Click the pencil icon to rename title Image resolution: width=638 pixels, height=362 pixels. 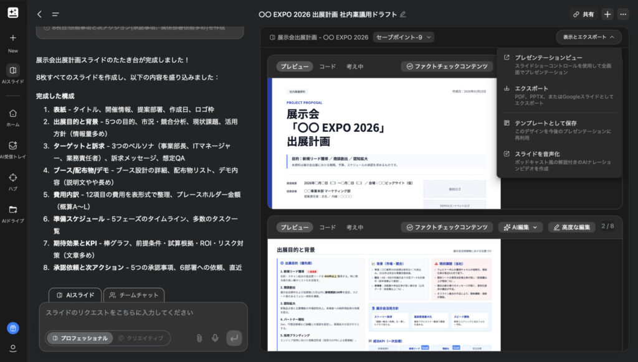402,14
